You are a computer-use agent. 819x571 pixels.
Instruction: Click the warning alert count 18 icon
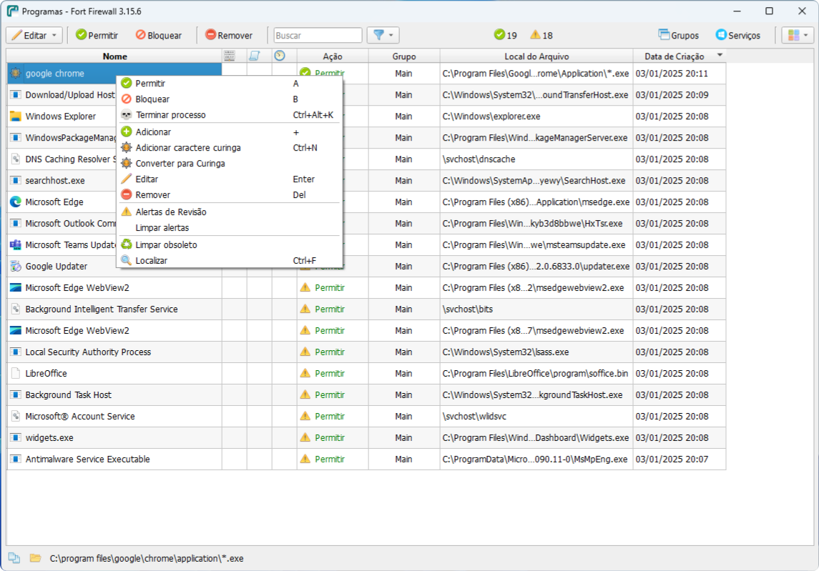[x=535, y=35]
